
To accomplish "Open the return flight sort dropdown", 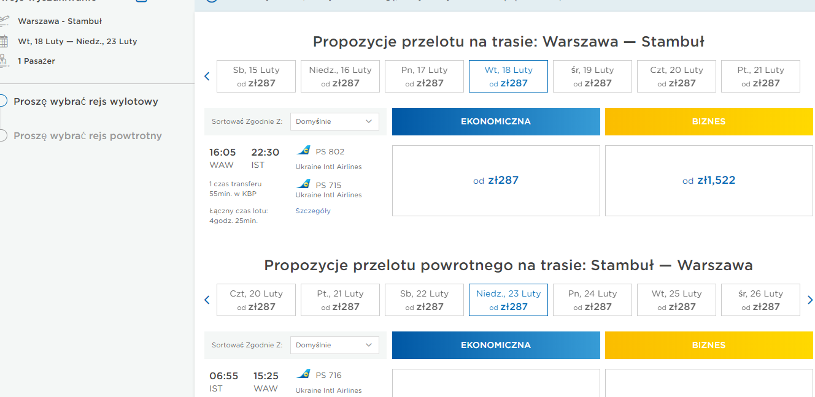I will tap(334, 345).
